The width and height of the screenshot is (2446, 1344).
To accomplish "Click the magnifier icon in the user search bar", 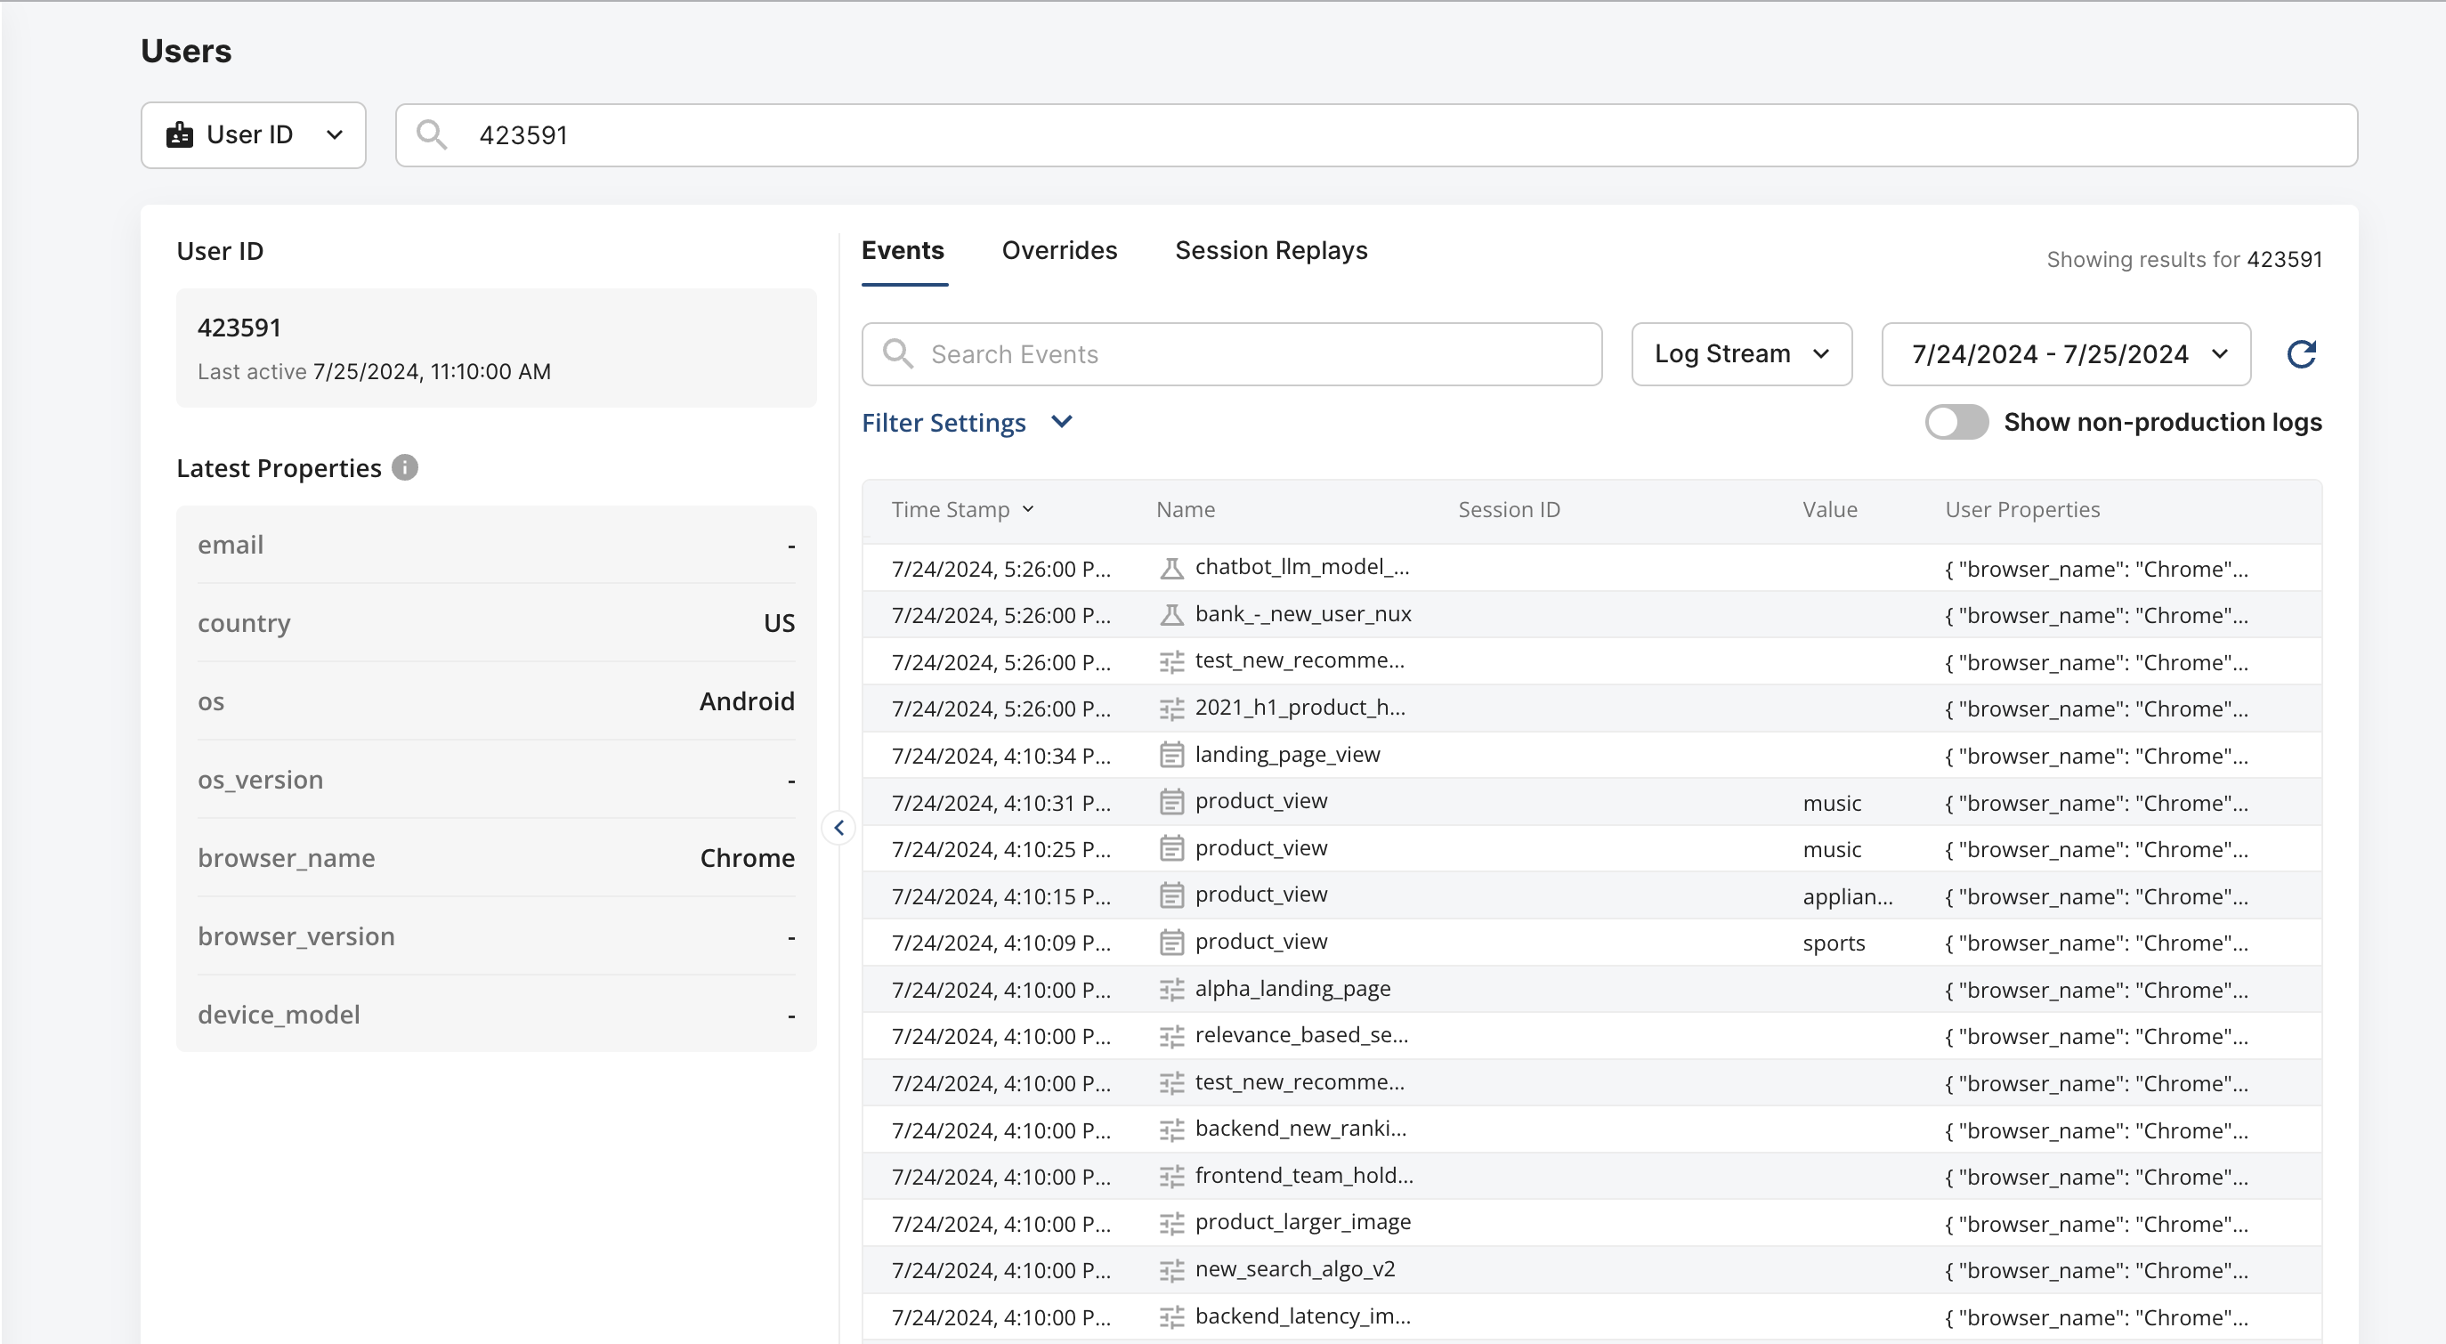I will coord(431,135).
